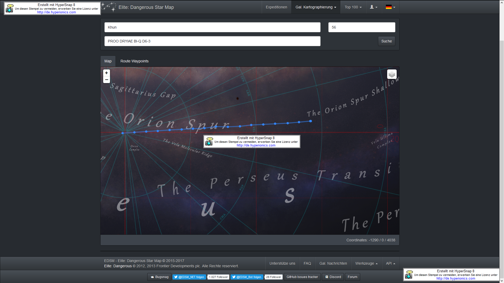Open the user account icon menu
Image resolution: width=504 pixels, height=283 pixels.
[373, 7]
